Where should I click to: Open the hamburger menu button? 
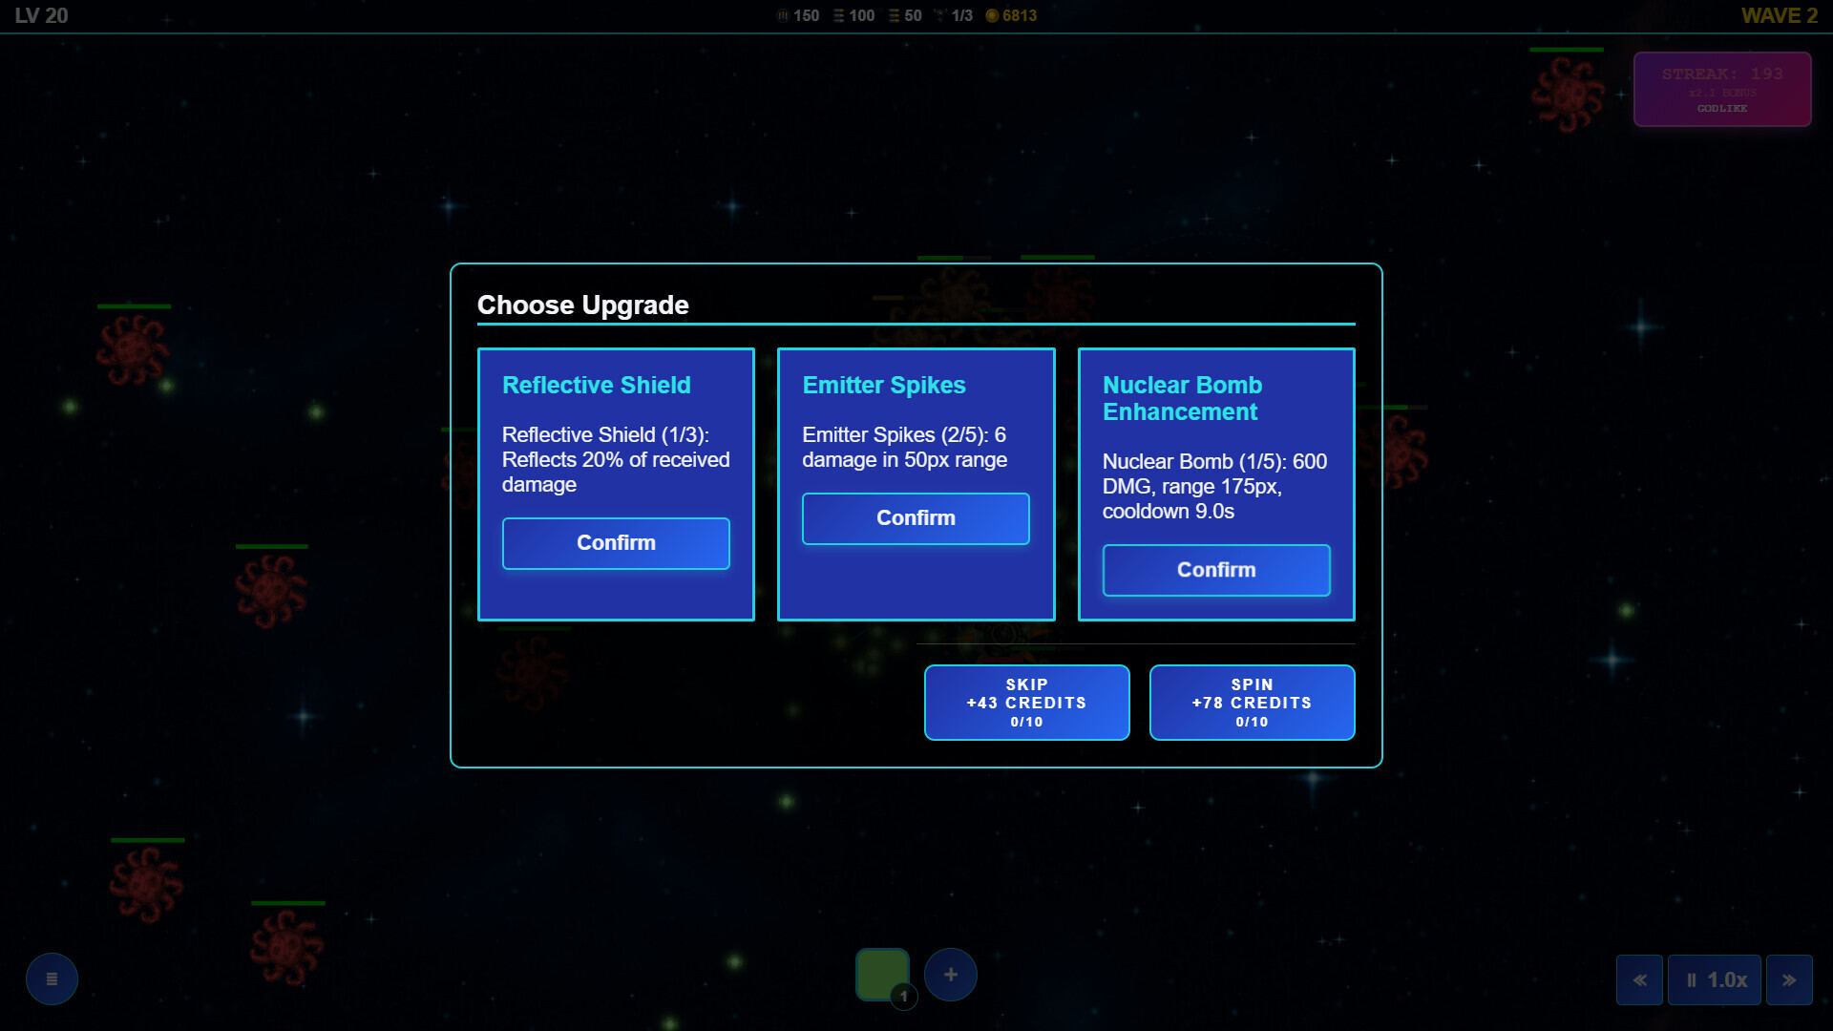[x=52, y=978]
